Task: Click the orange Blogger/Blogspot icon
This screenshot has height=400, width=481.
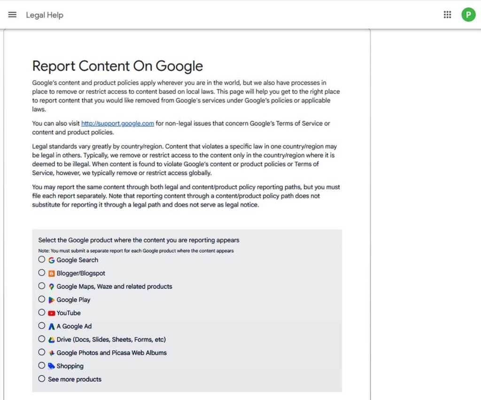Action: tap(51, 273)
